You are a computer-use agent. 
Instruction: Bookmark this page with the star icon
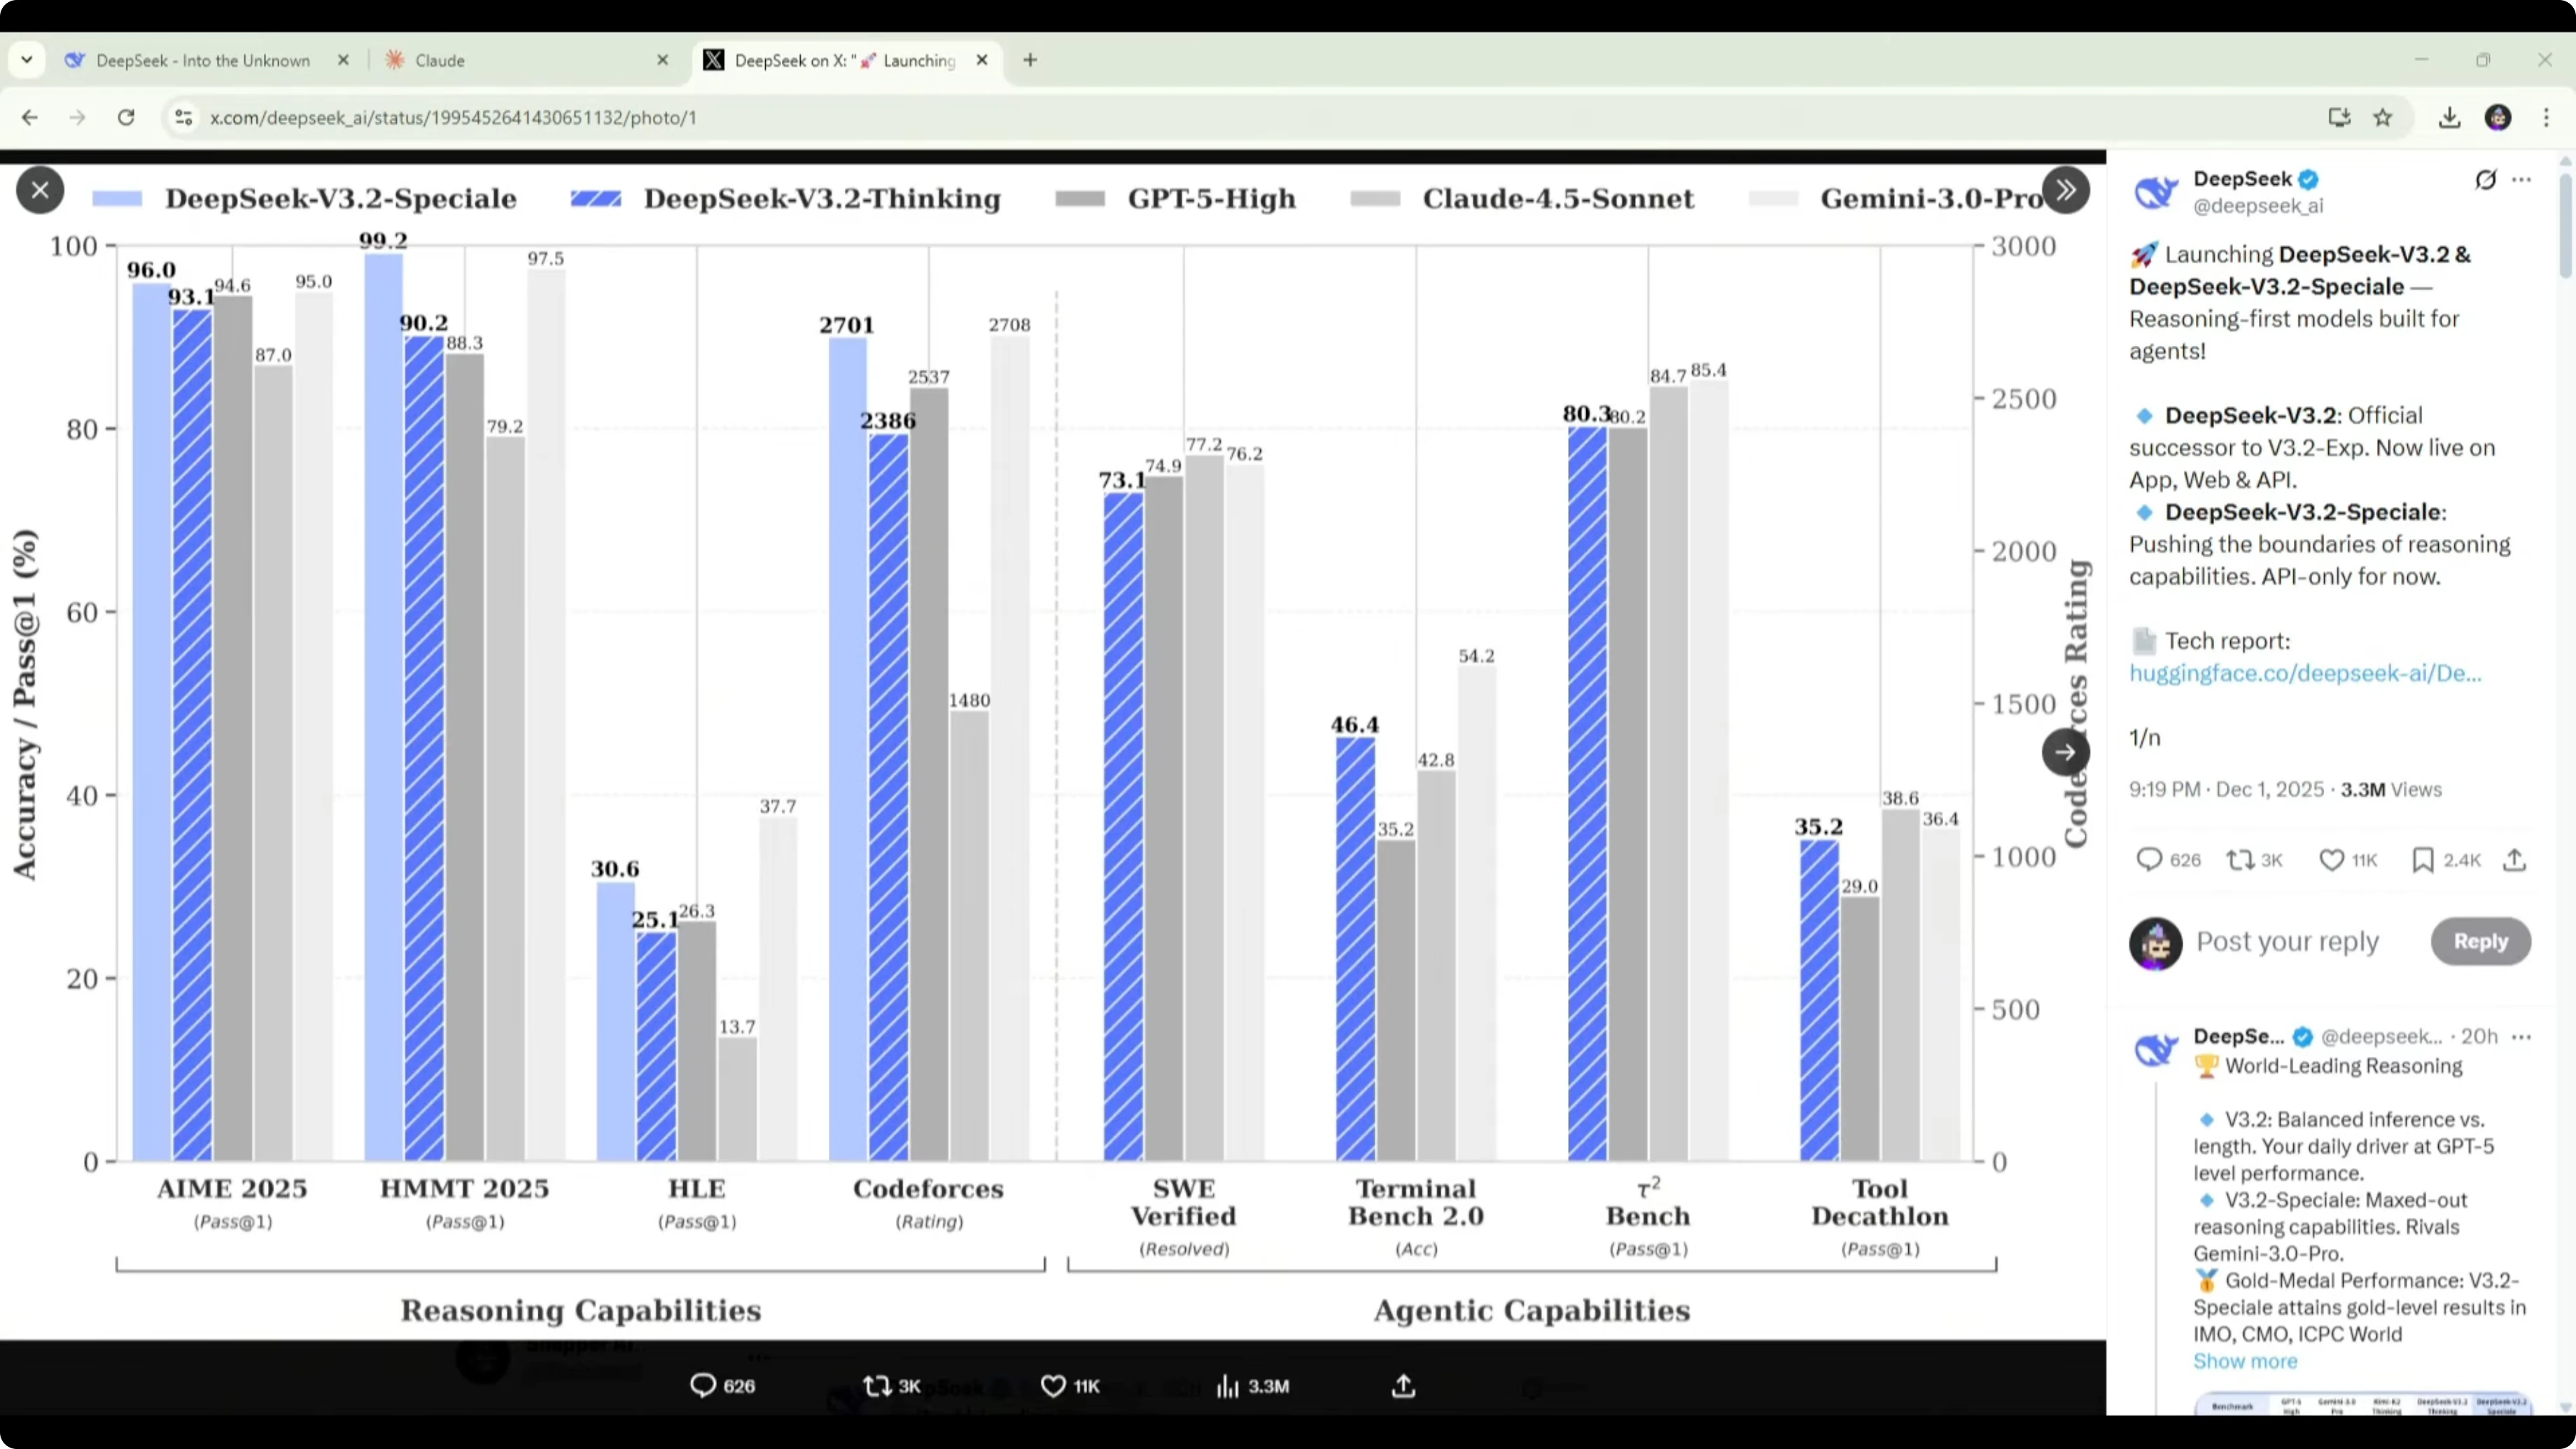2383,118
